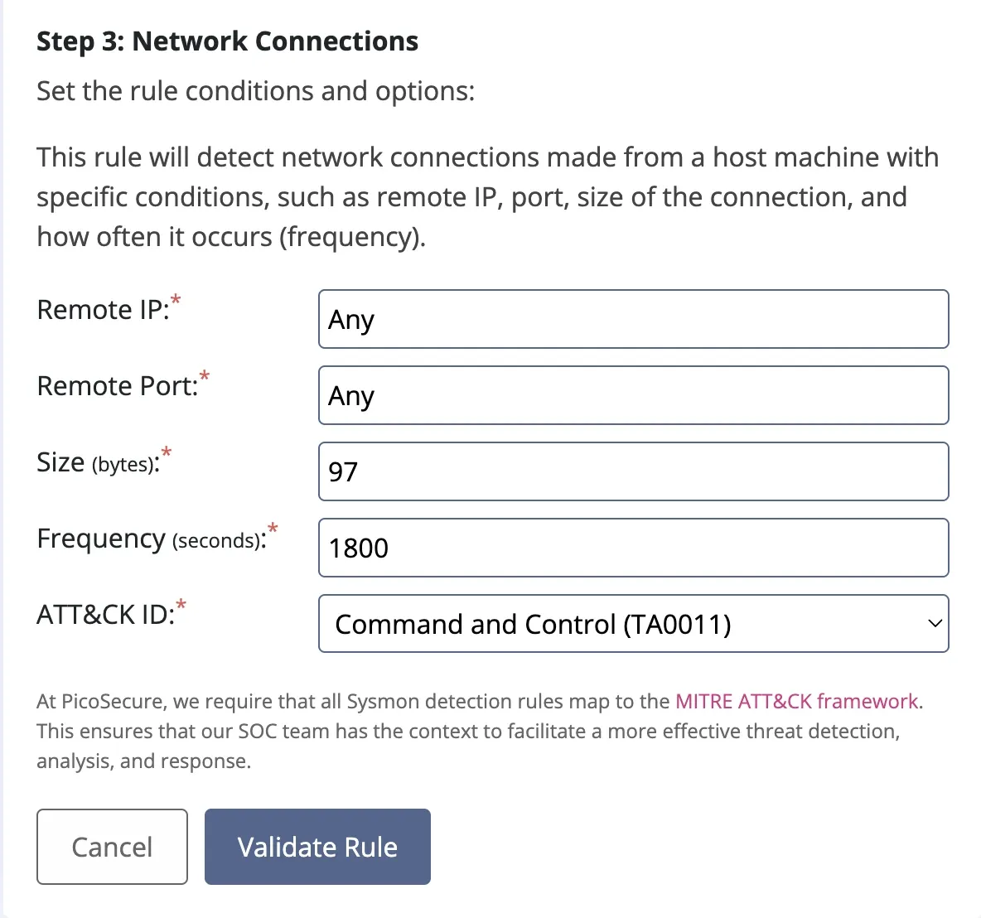Click the PicoSecure Sysmon requirement note
Screen dimensions: 981x918
[x=480, y=731]
